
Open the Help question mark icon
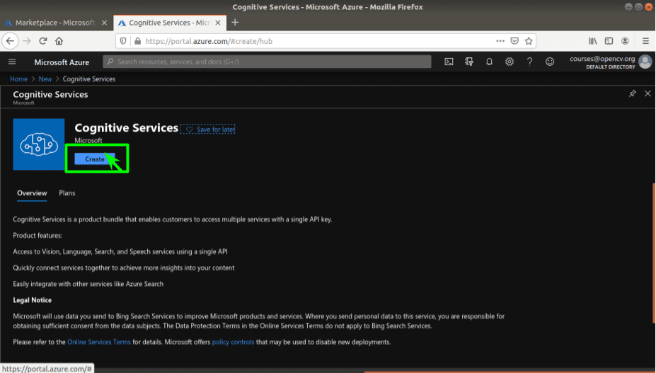pos(529,62)
